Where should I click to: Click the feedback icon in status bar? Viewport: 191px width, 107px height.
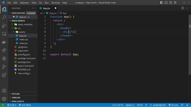pyautogui.click(x=182, y=105)
